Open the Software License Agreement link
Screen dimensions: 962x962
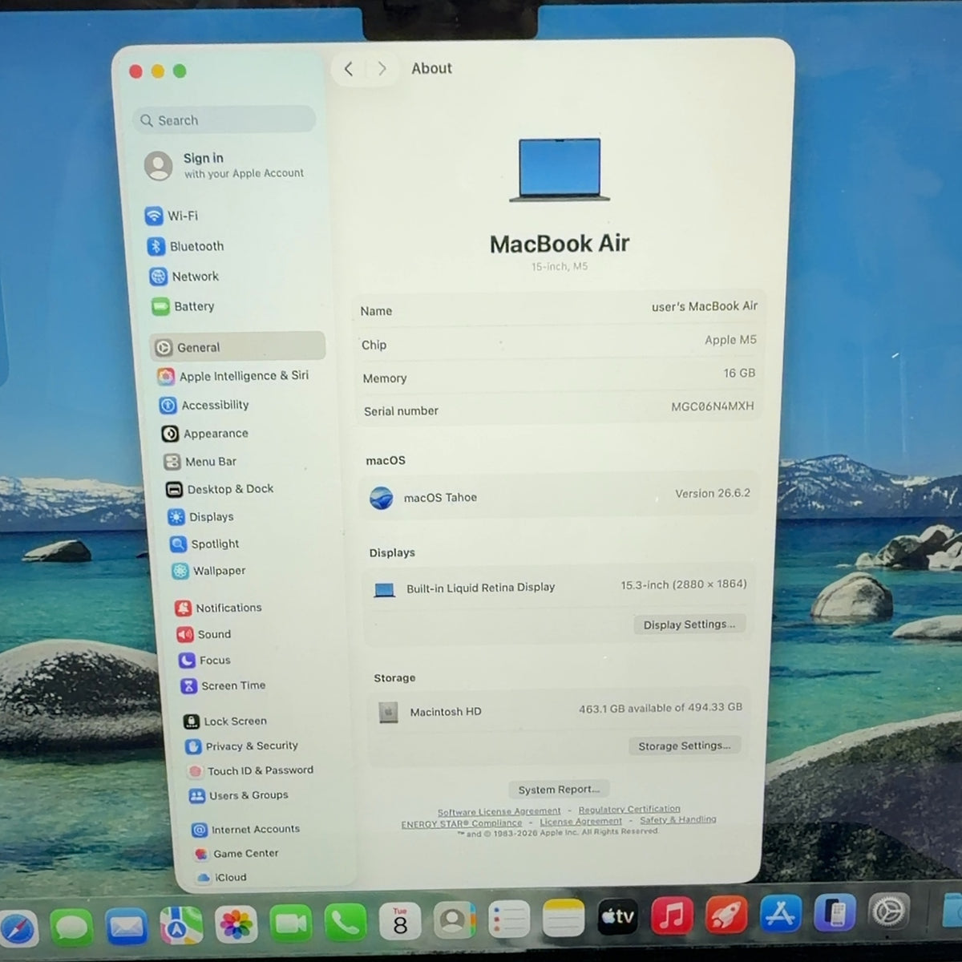499,811
